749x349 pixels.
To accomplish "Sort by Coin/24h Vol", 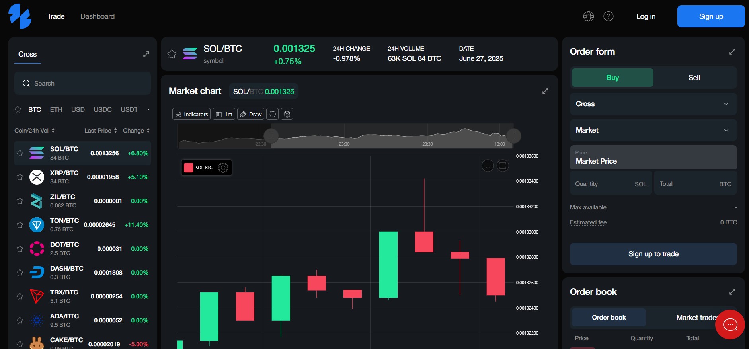I will 35,131.
